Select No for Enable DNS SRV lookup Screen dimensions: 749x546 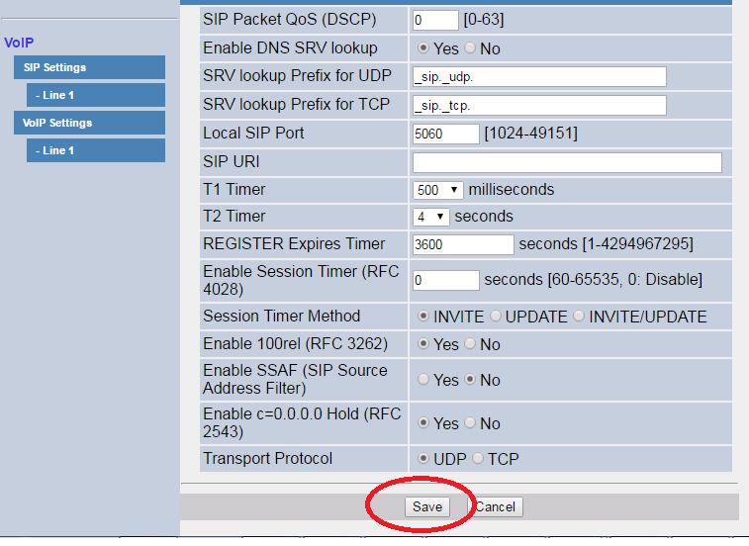coord(470,47)
